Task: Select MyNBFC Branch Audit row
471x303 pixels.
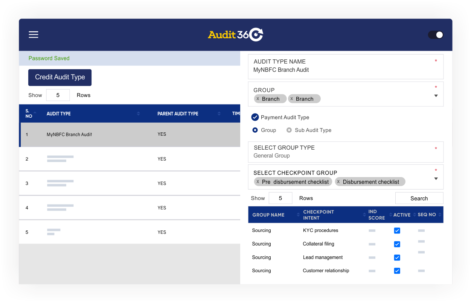Action: tap(130, 135)
